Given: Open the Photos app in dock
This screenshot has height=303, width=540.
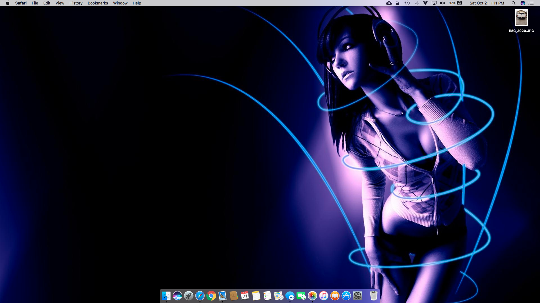Looking at the screenshot, I should (x=312, y=295).
